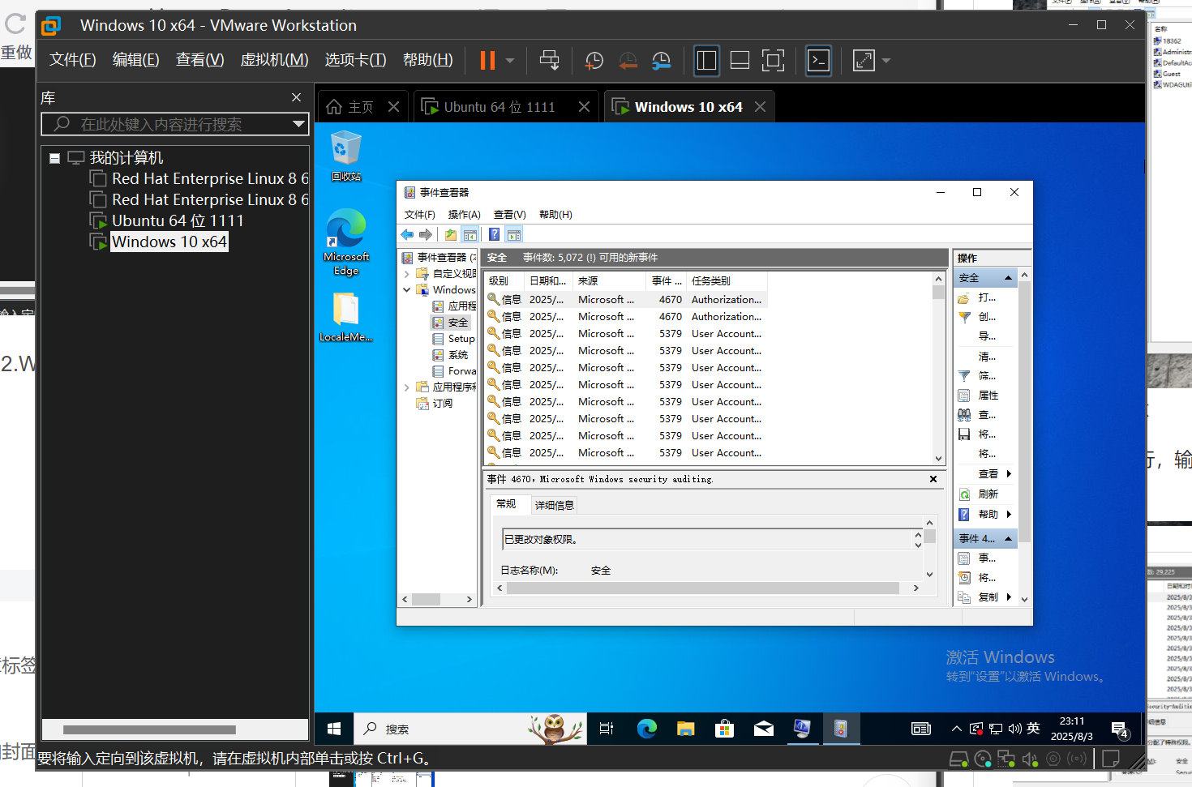The height and width of the screenshot is (787, 1192).
Task: Click the guest taskbar Windows Start button
Action: (x=334, y=729)
